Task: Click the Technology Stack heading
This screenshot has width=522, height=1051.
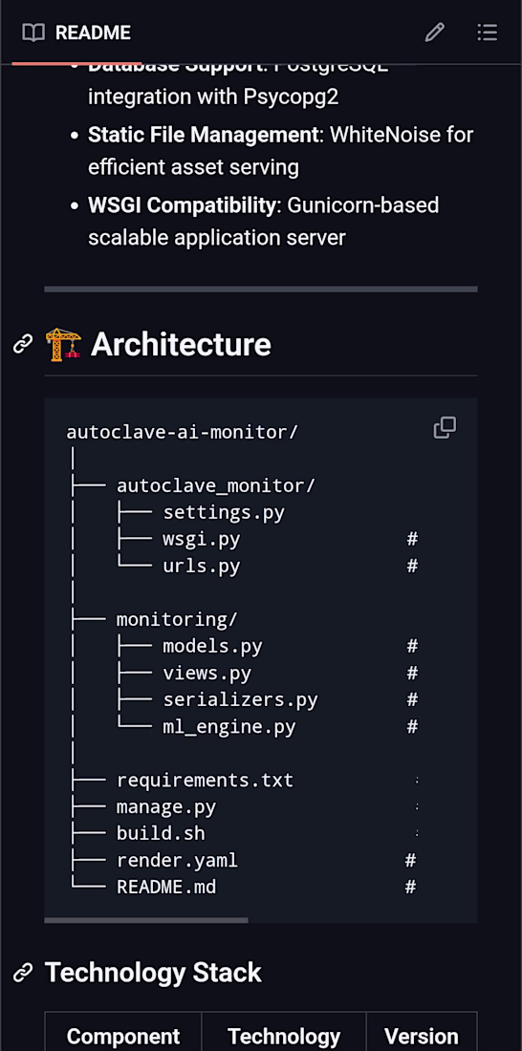Action: 153,973
